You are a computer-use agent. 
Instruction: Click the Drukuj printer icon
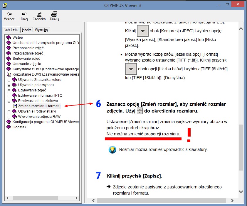pyautogui.click(x=54, y=14)
